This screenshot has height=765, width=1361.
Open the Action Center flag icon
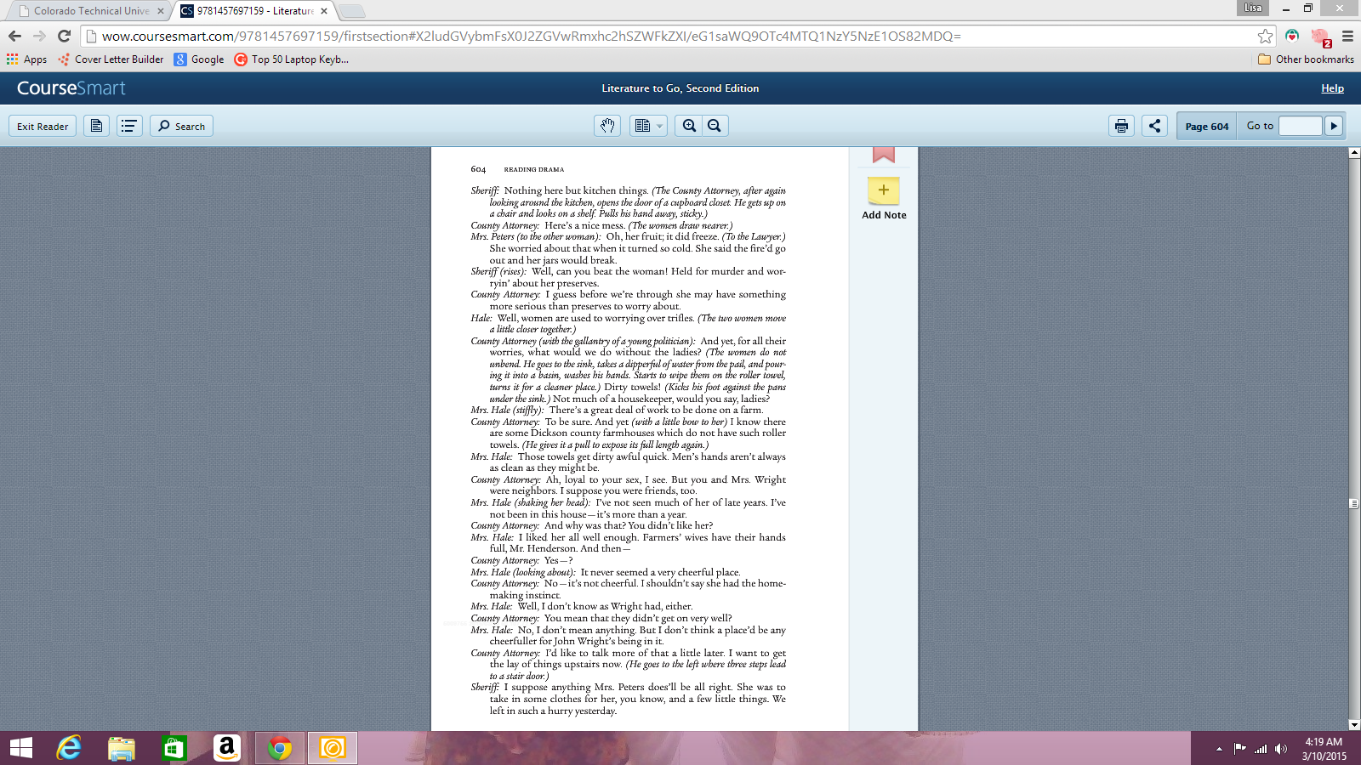[1239, 749]
